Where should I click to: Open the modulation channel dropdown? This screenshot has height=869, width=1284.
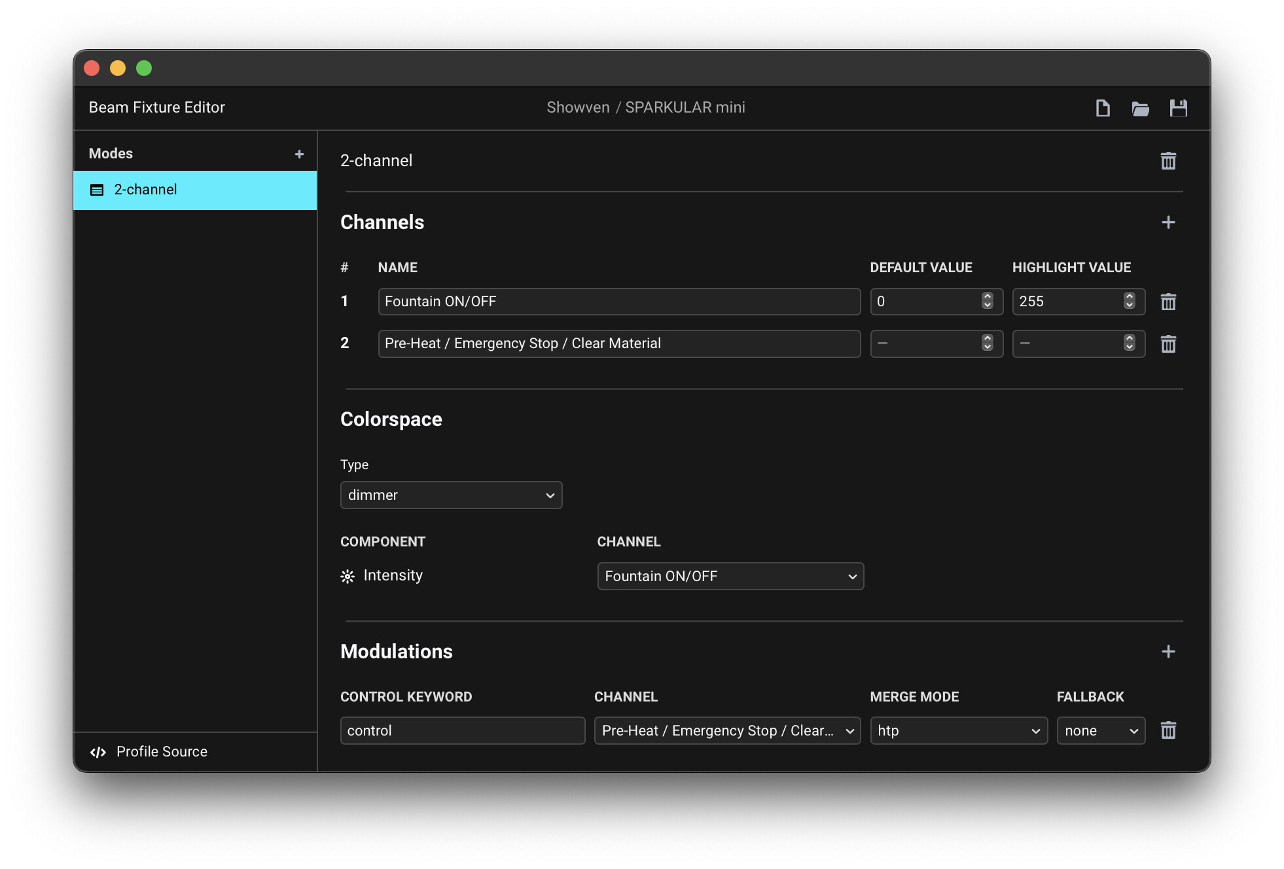click(x=727, y=731)
